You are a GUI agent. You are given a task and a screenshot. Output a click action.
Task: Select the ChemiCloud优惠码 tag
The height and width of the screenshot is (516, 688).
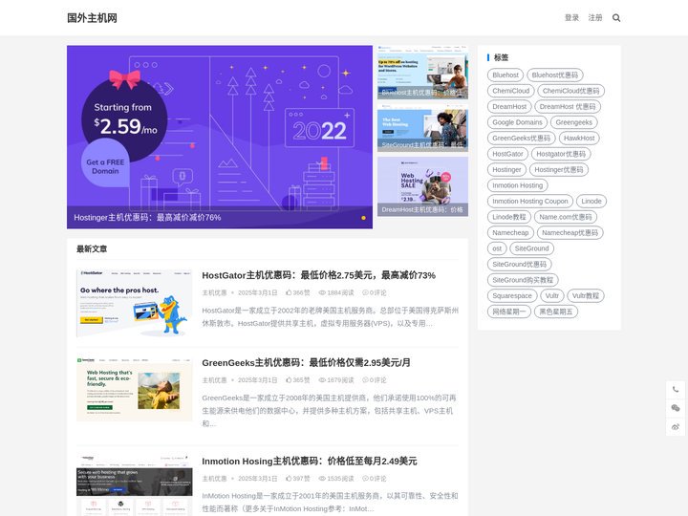[570, 91]
